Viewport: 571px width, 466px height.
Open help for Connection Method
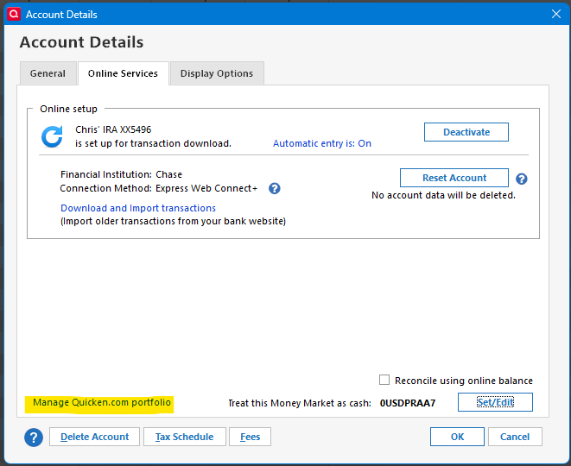[x=274, y=188]
